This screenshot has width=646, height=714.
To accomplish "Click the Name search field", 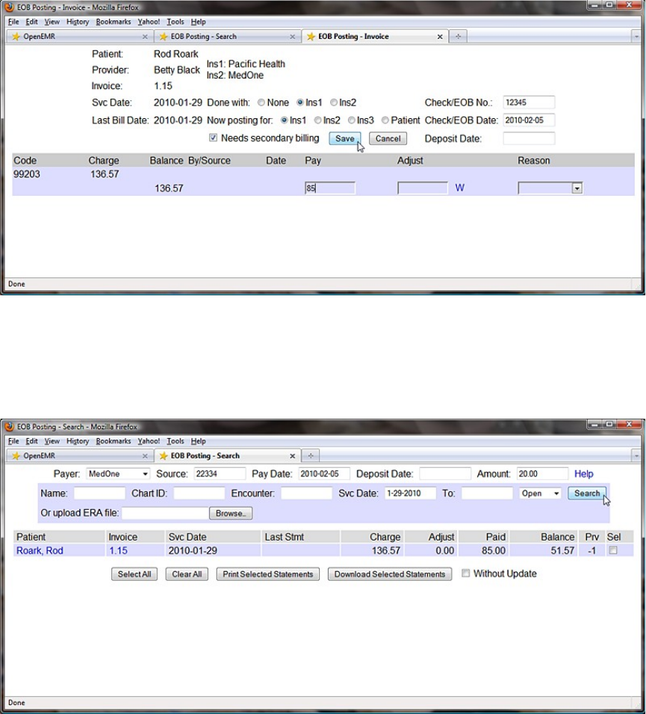I will click(99, 493).
